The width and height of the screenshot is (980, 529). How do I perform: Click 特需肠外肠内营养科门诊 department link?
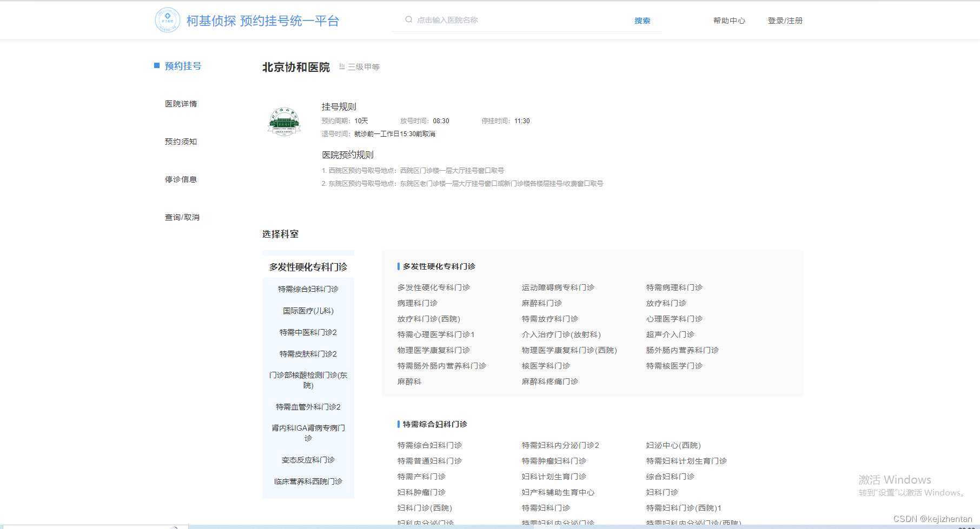442,366
